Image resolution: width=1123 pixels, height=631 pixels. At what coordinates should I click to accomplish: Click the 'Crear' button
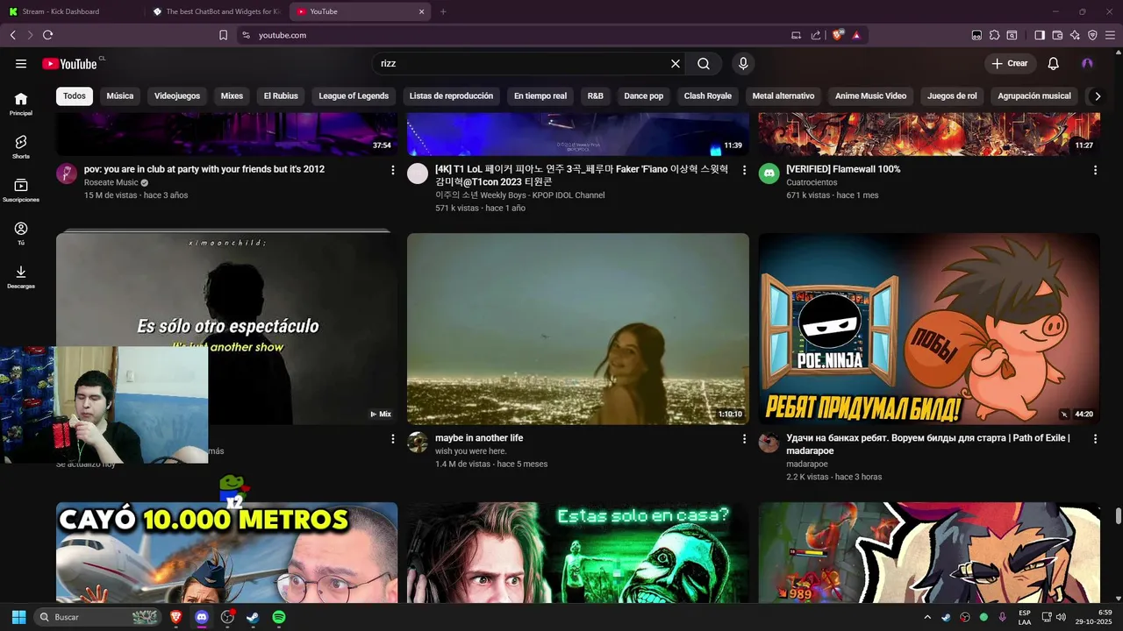(x=1010, y=64)
